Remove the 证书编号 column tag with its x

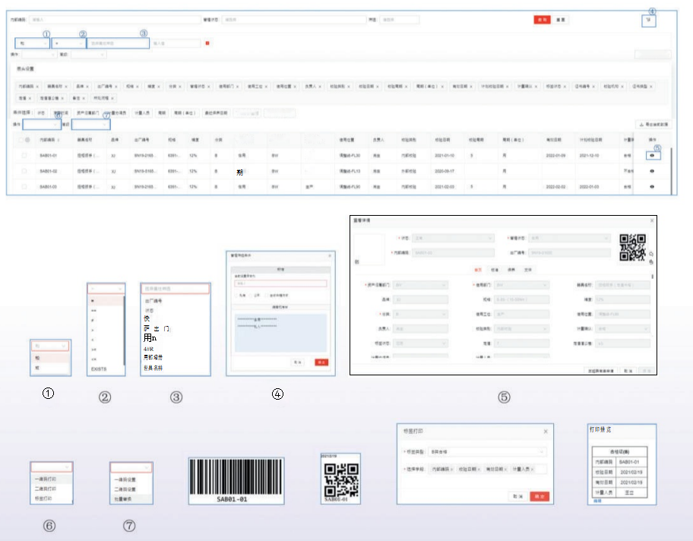593,86
